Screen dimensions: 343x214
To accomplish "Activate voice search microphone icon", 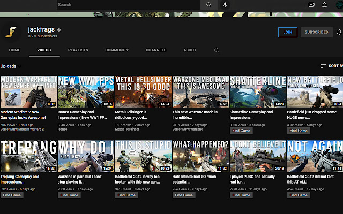I will (225, 5).
